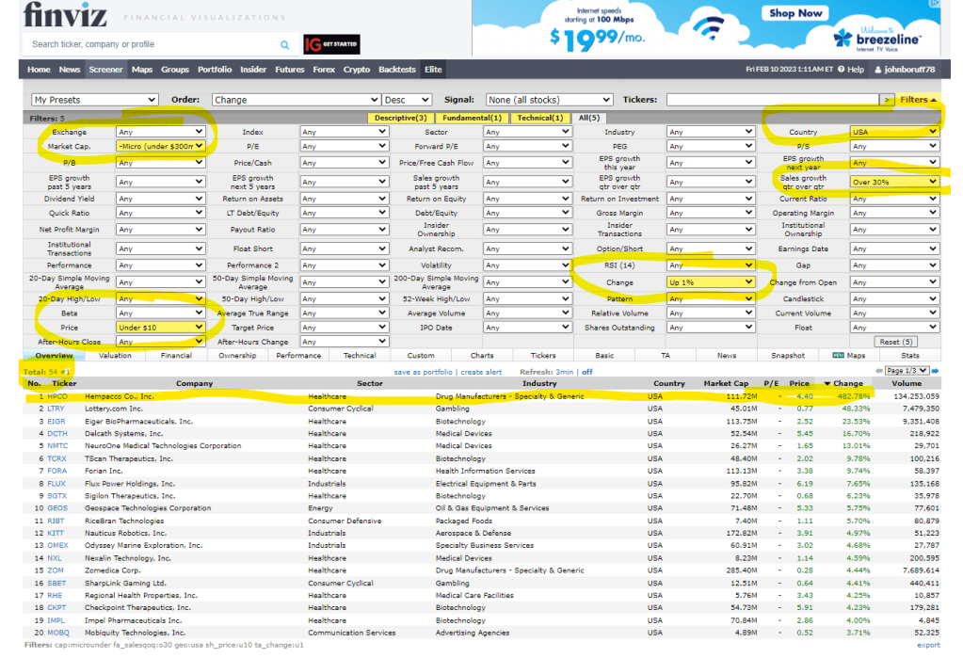This screenshot has width=963, height=658.
Task: Click the Change column sort arrow
Action: pyautogui.click(x=827, y=384)
